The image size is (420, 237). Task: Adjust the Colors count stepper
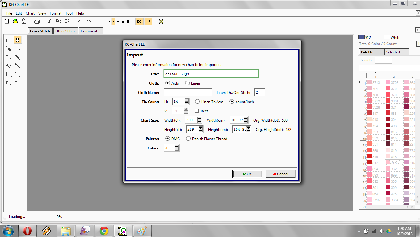tap(177, 148)
